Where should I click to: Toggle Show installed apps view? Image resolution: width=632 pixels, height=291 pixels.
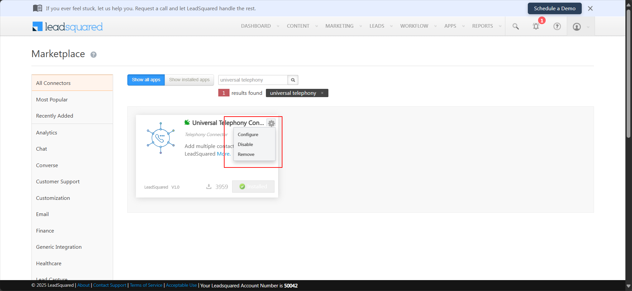pos(189,80)
